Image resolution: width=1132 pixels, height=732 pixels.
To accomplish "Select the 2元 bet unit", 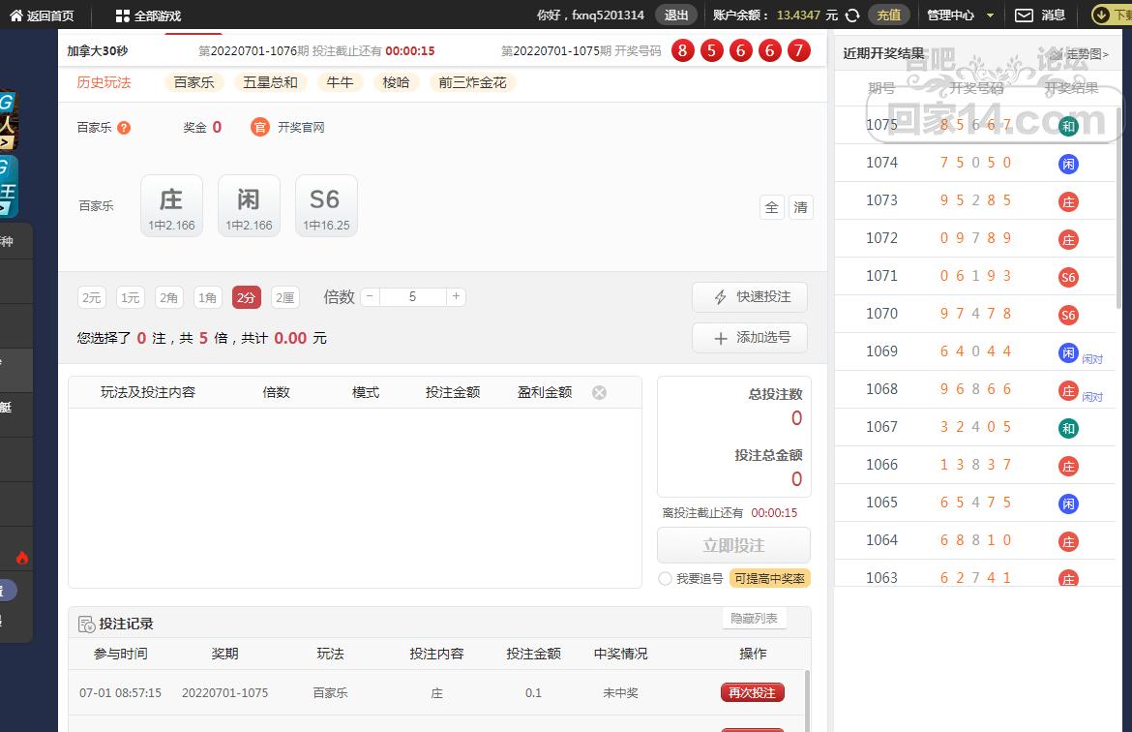I will tap(92, 298).
